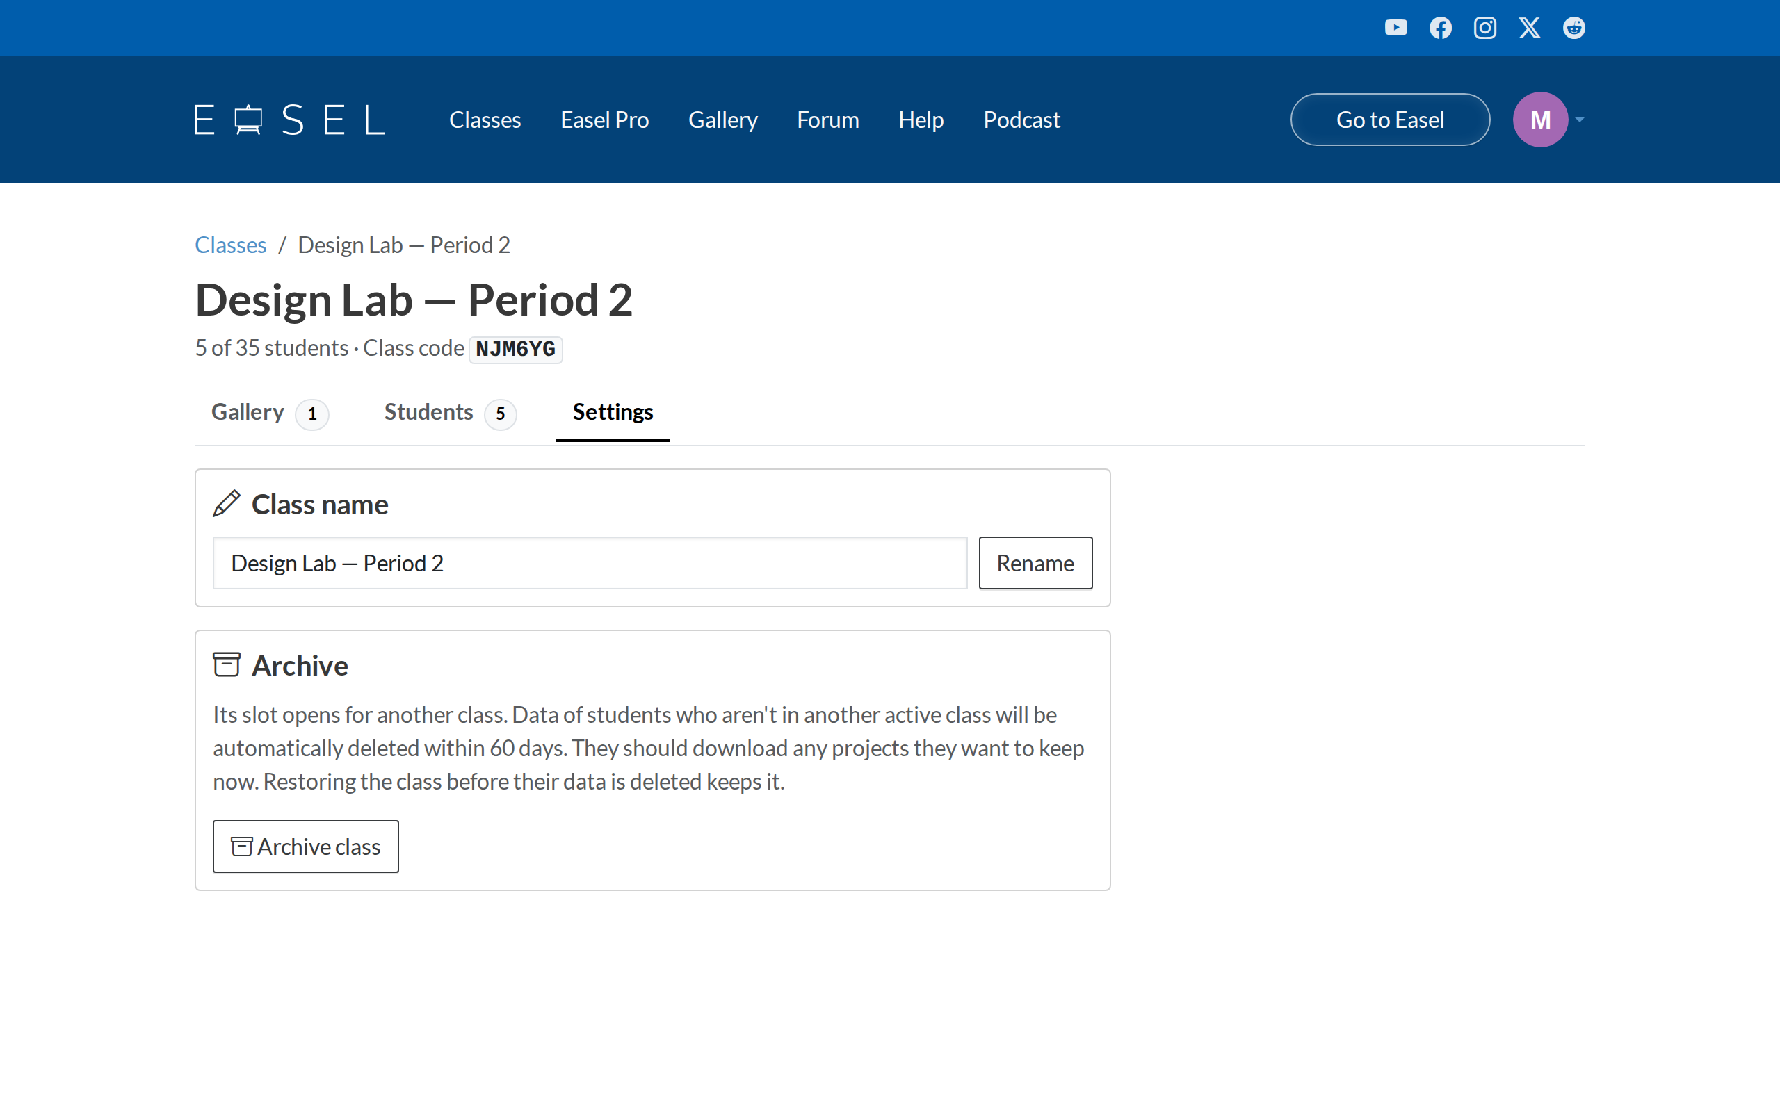Follow the Classes breadcrumb link
Image resolution: width=1780 pixels, height=1112 pixels.
pyautogui.click(x=230, y=244)
